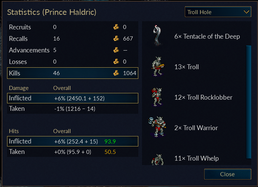Close the Statistics dialog
This screenshot has height=187, width=258.
[x=228, y=174]
